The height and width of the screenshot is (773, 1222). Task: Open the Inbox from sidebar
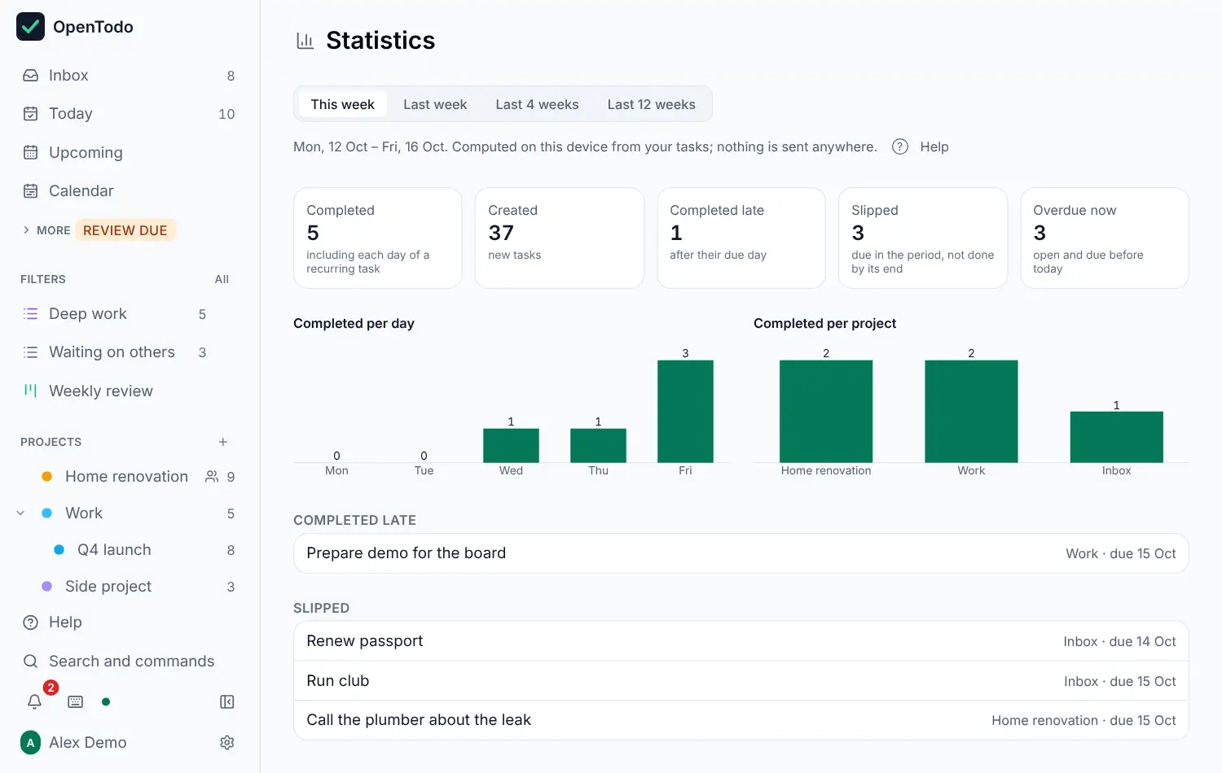tap(130, 76)
